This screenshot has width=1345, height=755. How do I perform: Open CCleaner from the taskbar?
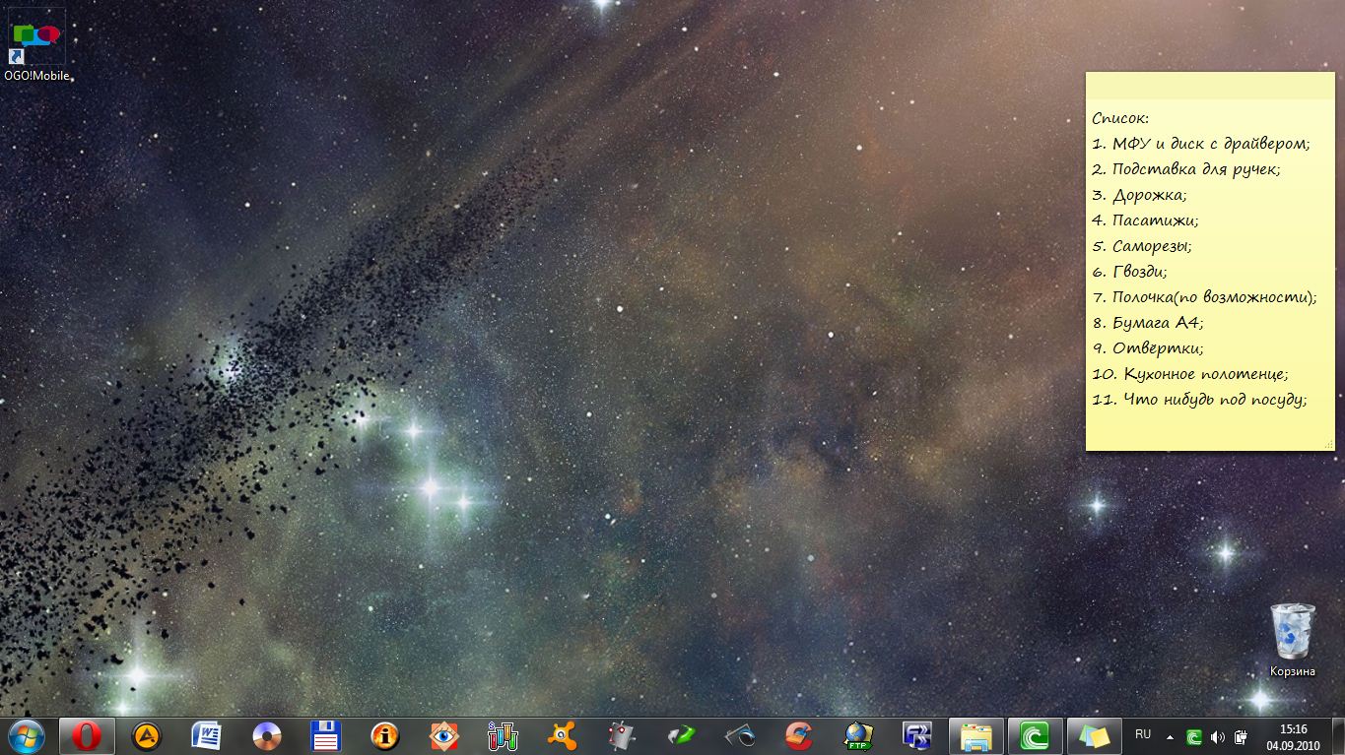[x=799, y=735]
